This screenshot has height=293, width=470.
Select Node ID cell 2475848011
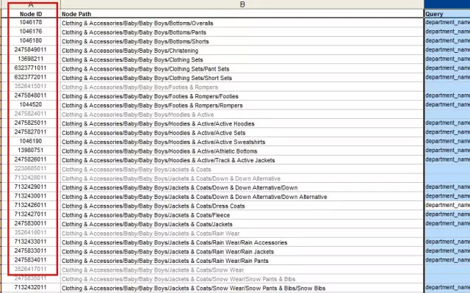coord(31,95)
